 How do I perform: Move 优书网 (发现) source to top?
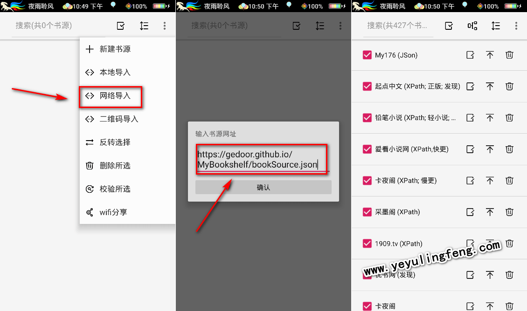point(490,275)
